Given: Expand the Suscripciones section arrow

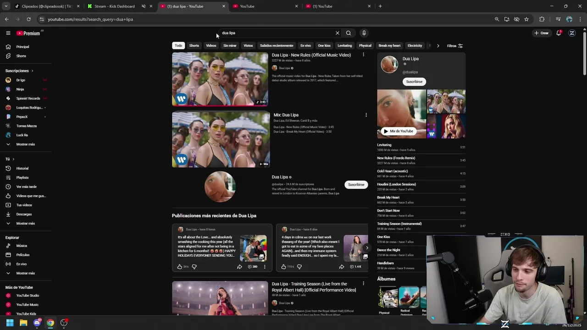Looking at the screenshot, I should coord(32,71).
